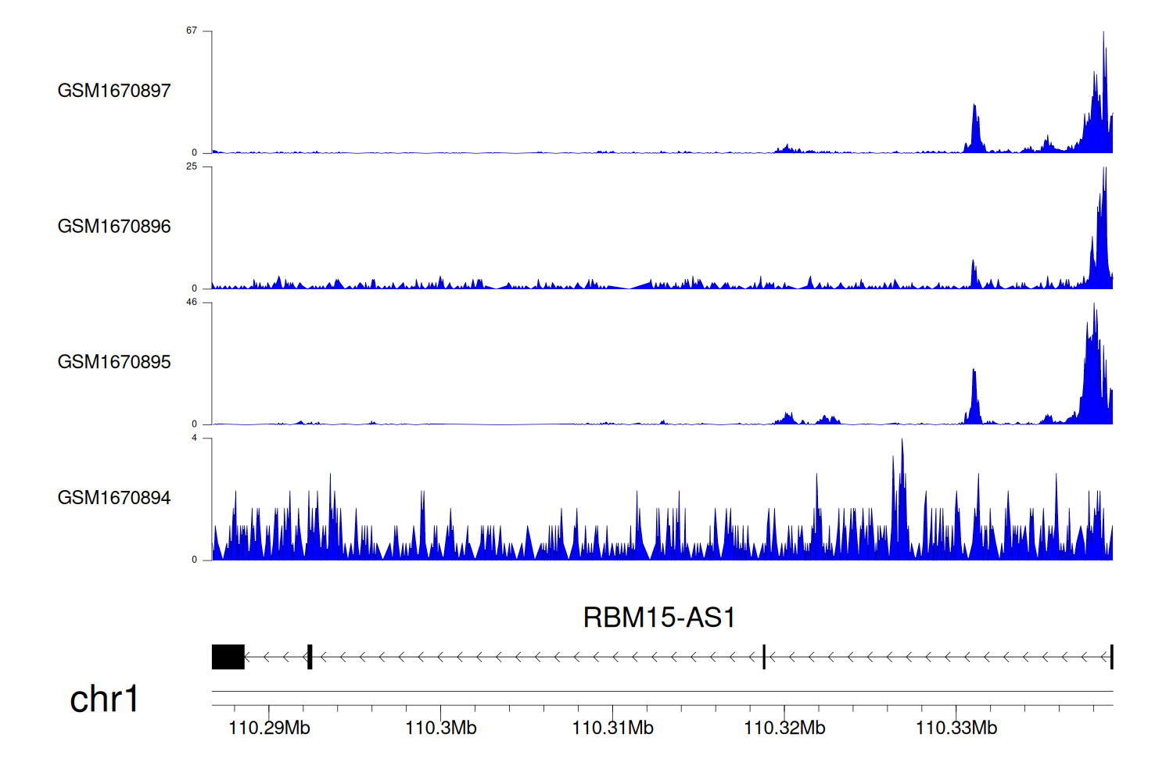
Task: Click the GSM1670897 track label
Action: click(114, 91)
